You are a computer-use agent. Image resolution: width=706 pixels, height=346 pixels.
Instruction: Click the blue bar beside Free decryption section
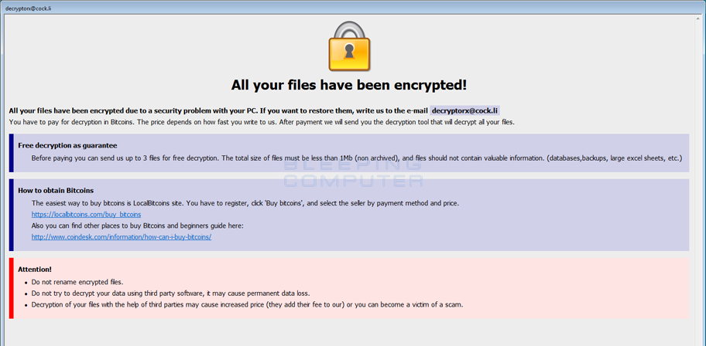pos(12,153)
